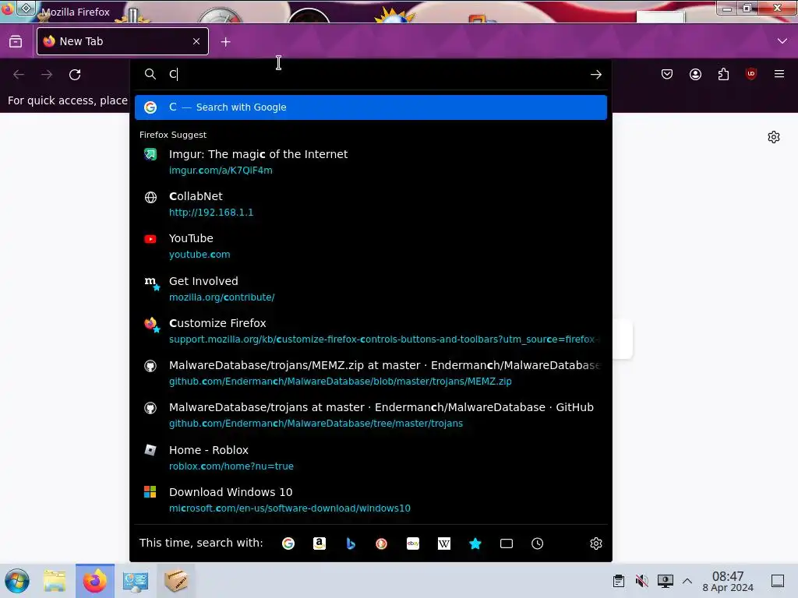Search open tabs with the tab icon

click(507, 543)
